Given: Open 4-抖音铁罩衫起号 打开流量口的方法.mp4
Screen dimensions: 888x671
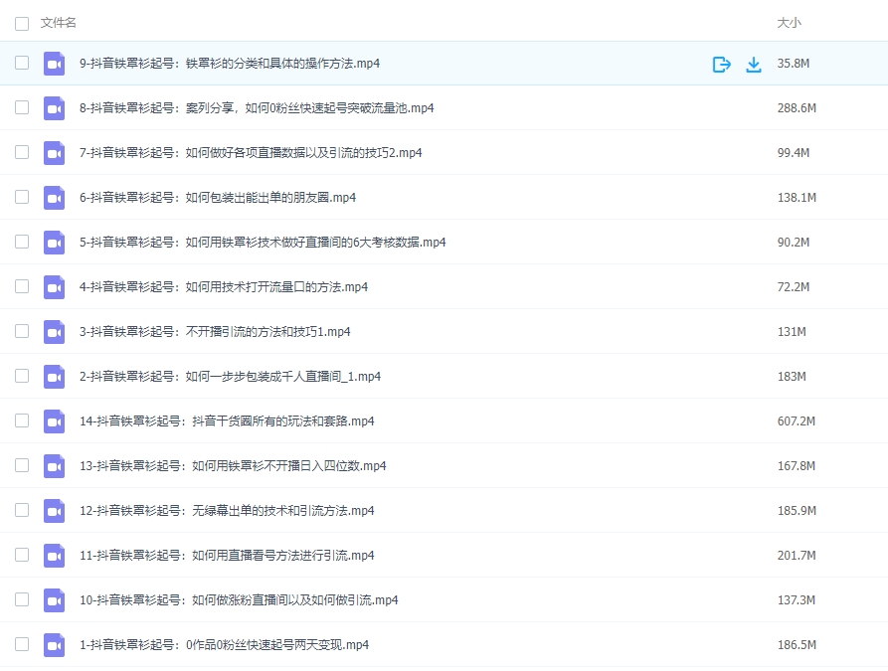Looking at the screenshot, I should coord(224,287).
